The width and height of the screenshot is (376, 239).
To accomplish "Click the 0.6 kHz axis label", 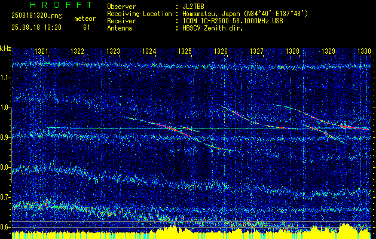I will pos(5,227).
